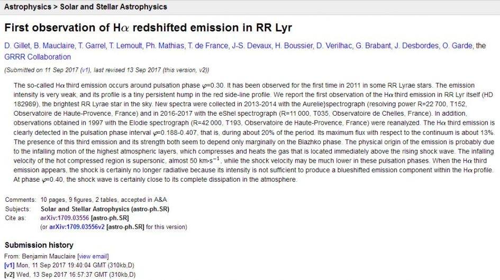
Task: Select author T. Garrel
Action: [x=92, y=46]
